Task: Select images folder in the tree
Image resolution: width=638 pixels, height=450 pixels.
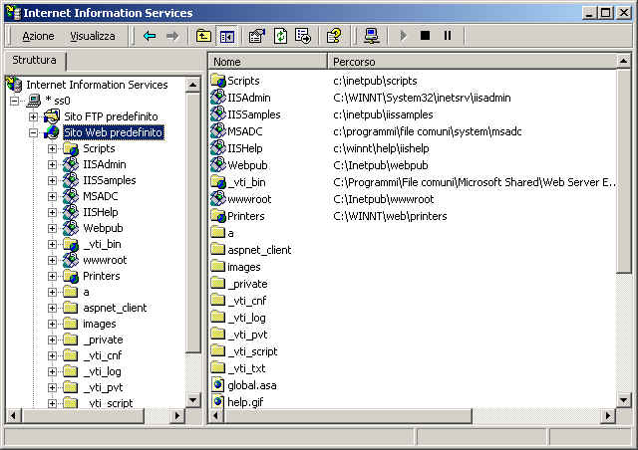Action: 100,324
